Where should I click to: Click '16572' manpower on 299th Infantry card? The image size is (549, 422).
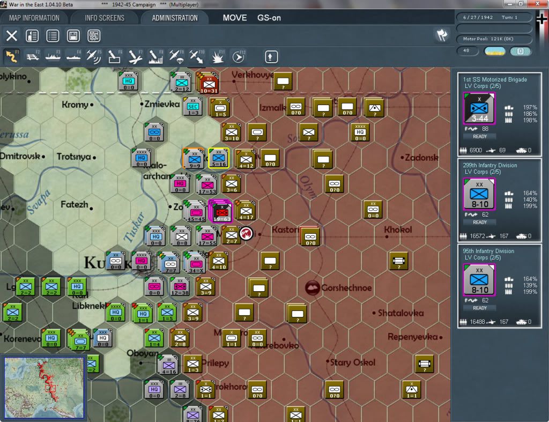[x=478, y=236]
